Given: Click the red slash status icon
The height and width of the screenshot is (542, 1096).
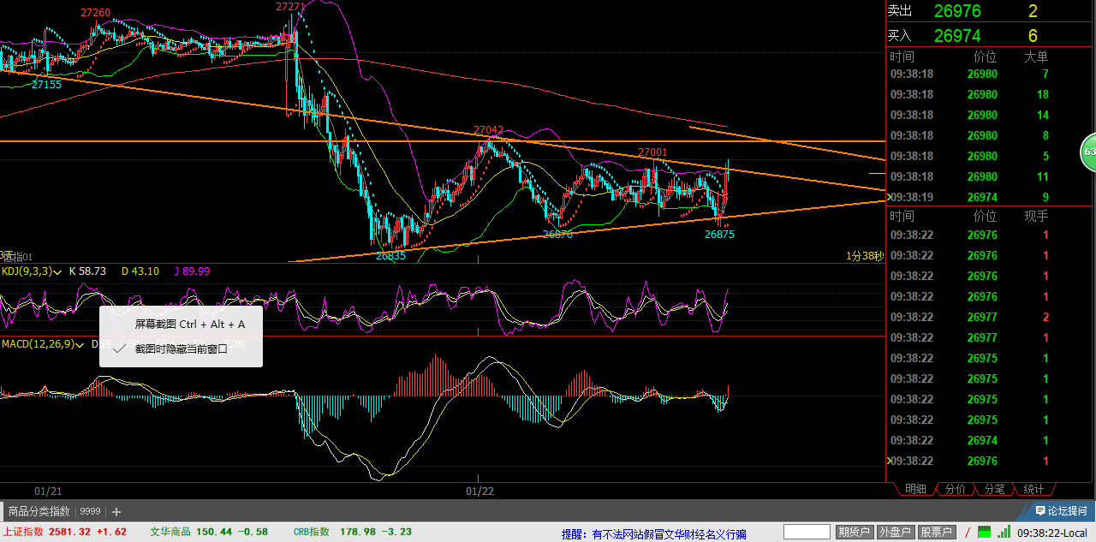Looking at the screenshot, I should point(968,533).
